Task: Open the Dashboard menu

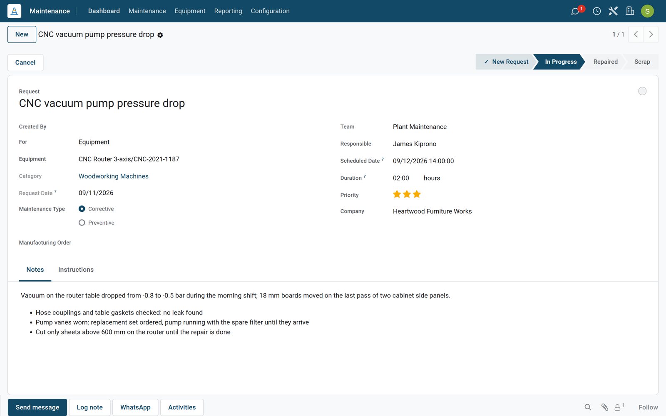Action: 104,11
